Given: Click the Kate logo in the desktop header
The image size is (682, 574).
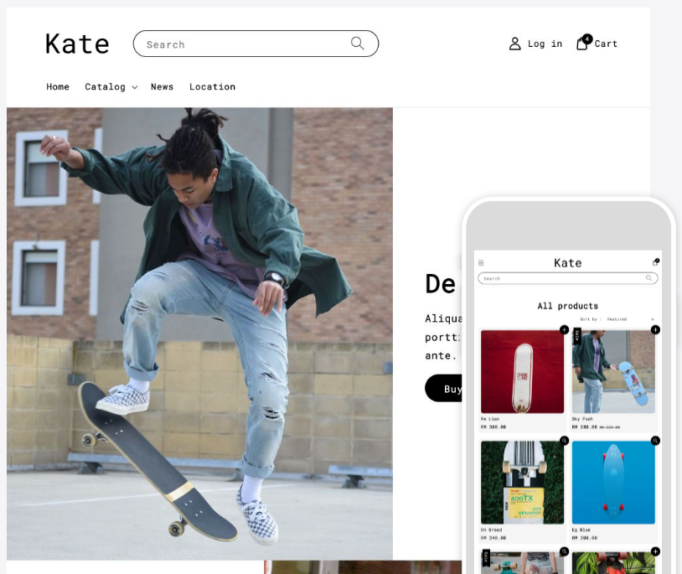Looking at the screenshot, I should pyautogui.click(x=77, y=44).
